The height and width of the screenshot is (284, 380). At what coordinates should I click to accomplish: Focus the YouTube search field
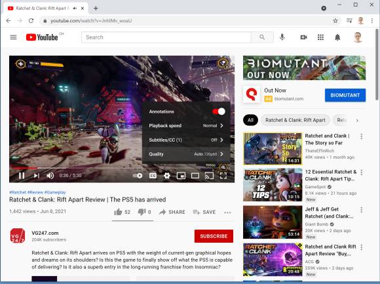pyautogui.click(x=166, y=37)
